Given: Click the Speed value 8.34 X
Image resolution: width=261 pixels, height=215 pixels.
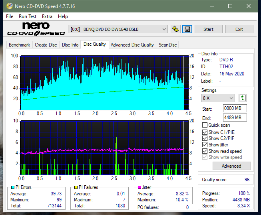Looking at the screenshot, I should click(243, 206).
